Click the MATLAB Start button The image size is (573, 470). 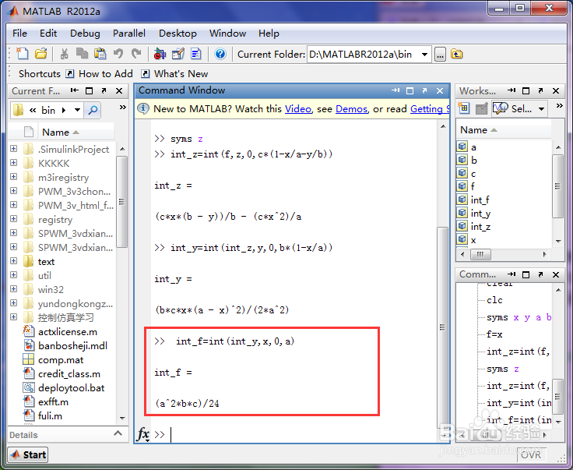28,454
